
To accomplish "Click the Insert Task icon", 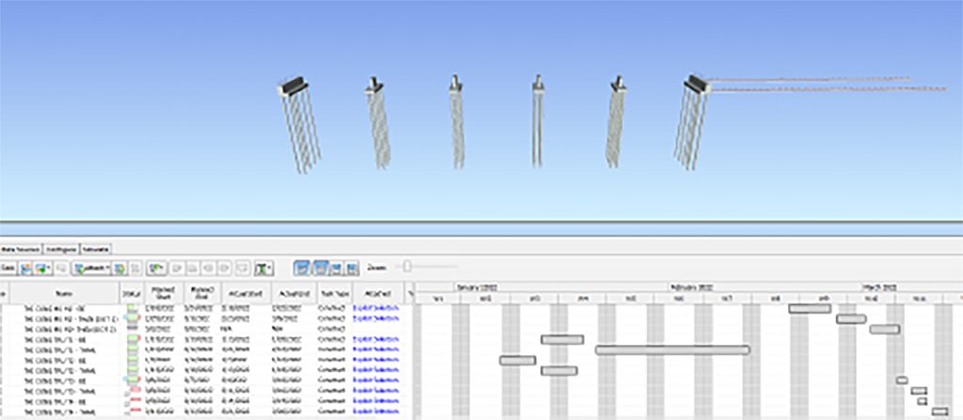I will (x=24, y=268).
